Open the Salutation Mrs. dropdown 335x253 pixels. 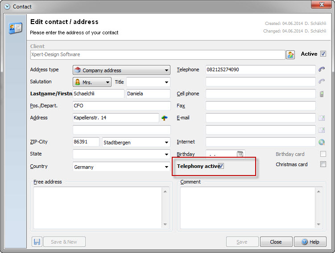point(92,82)
